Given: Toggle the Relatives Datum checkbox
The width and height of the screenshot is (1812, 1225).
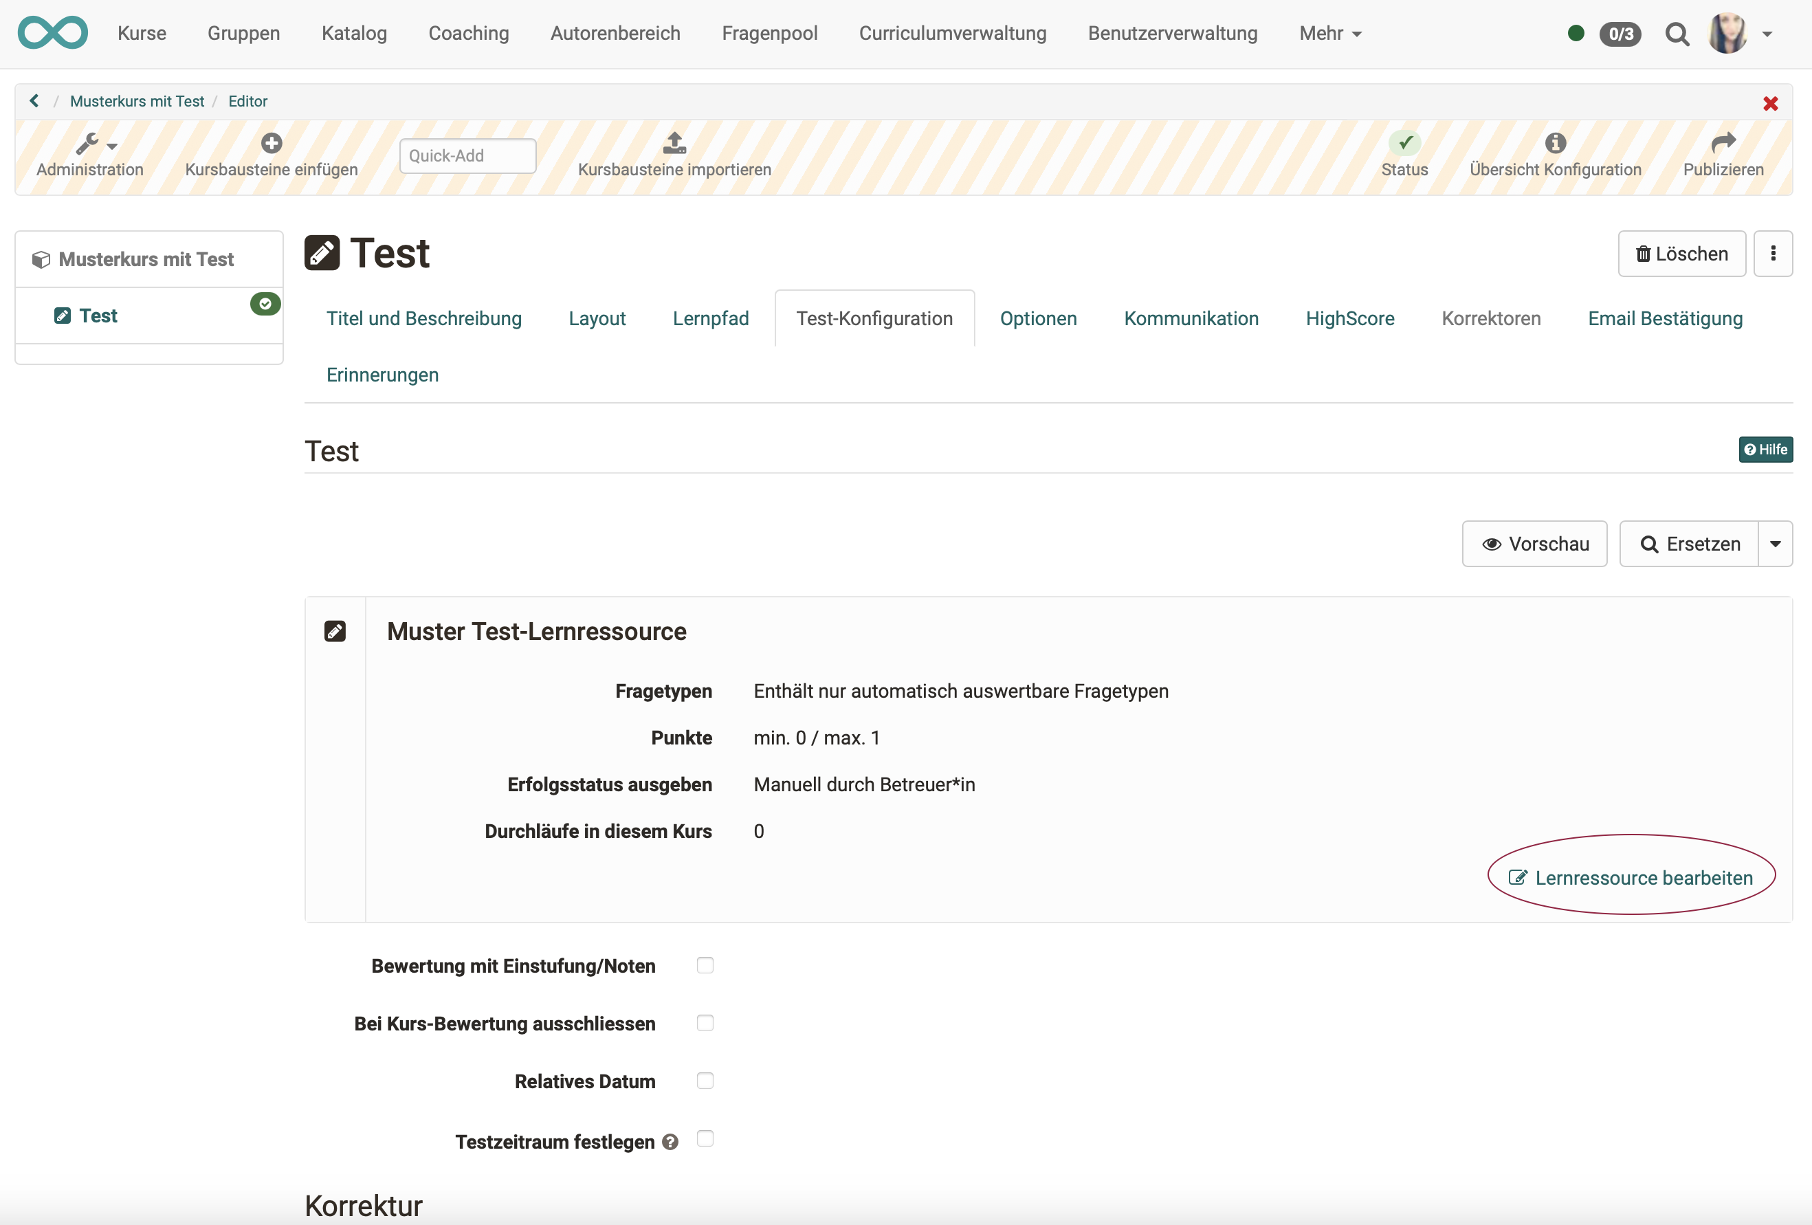Looking at the screenshot, I should pyautogui.click(x=705, y=1081).
